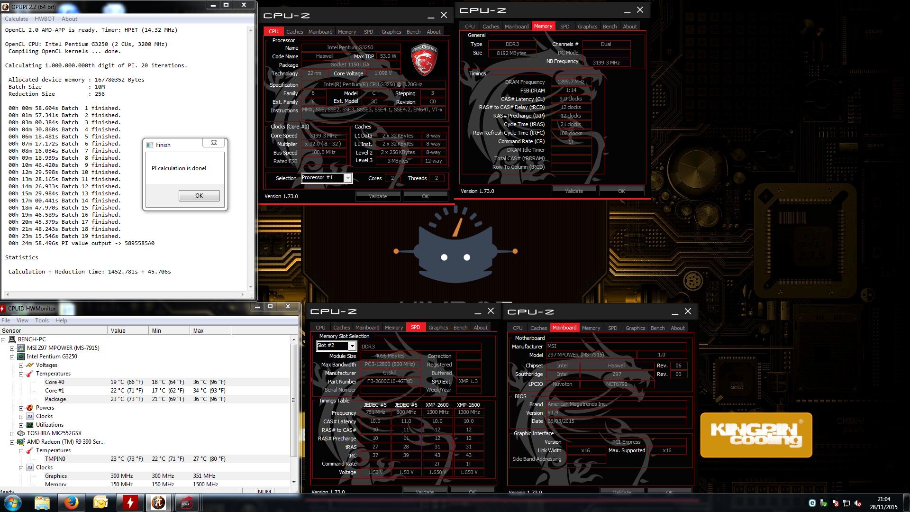The image size is (910, 512).
Task: Click Radeon Temperatures thermometer icon
Action: (29, 450)
